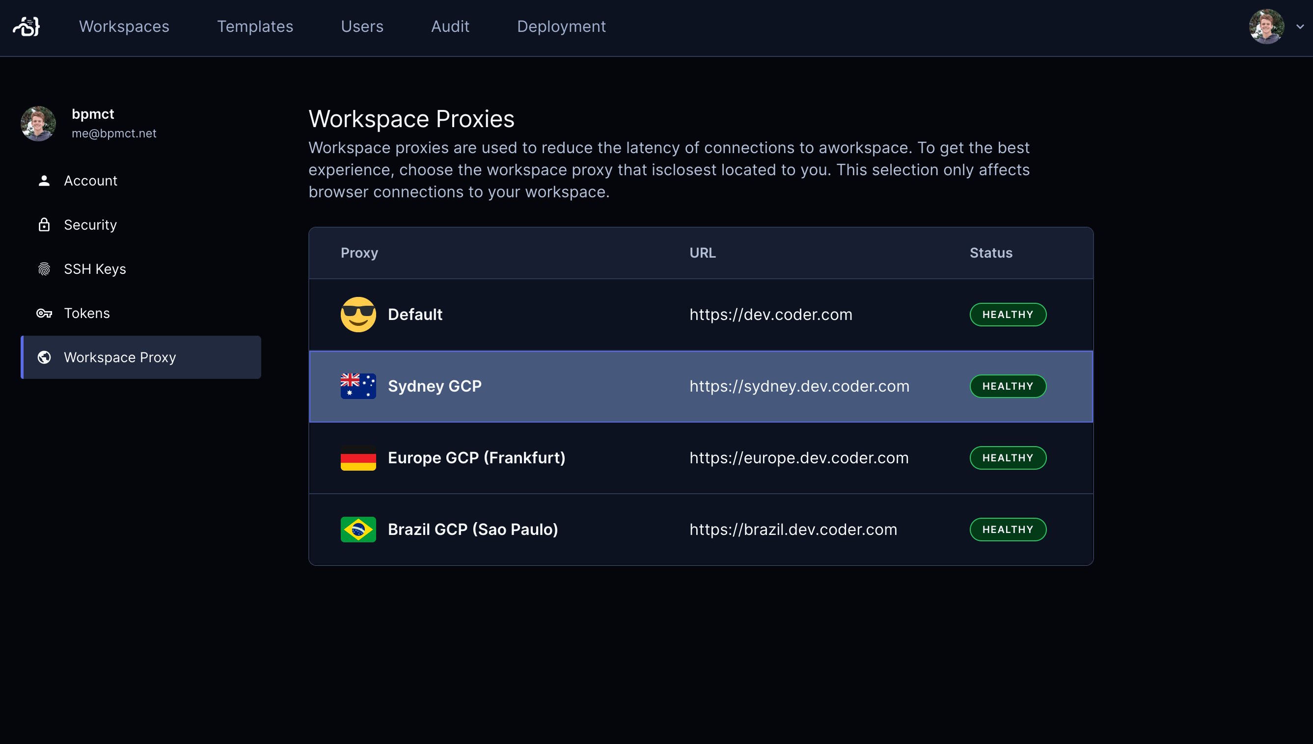The height and width of the screenshot is (744, 1313).
Task: Open the top-right user avatar menu
Action: [x=1266, y=27]
